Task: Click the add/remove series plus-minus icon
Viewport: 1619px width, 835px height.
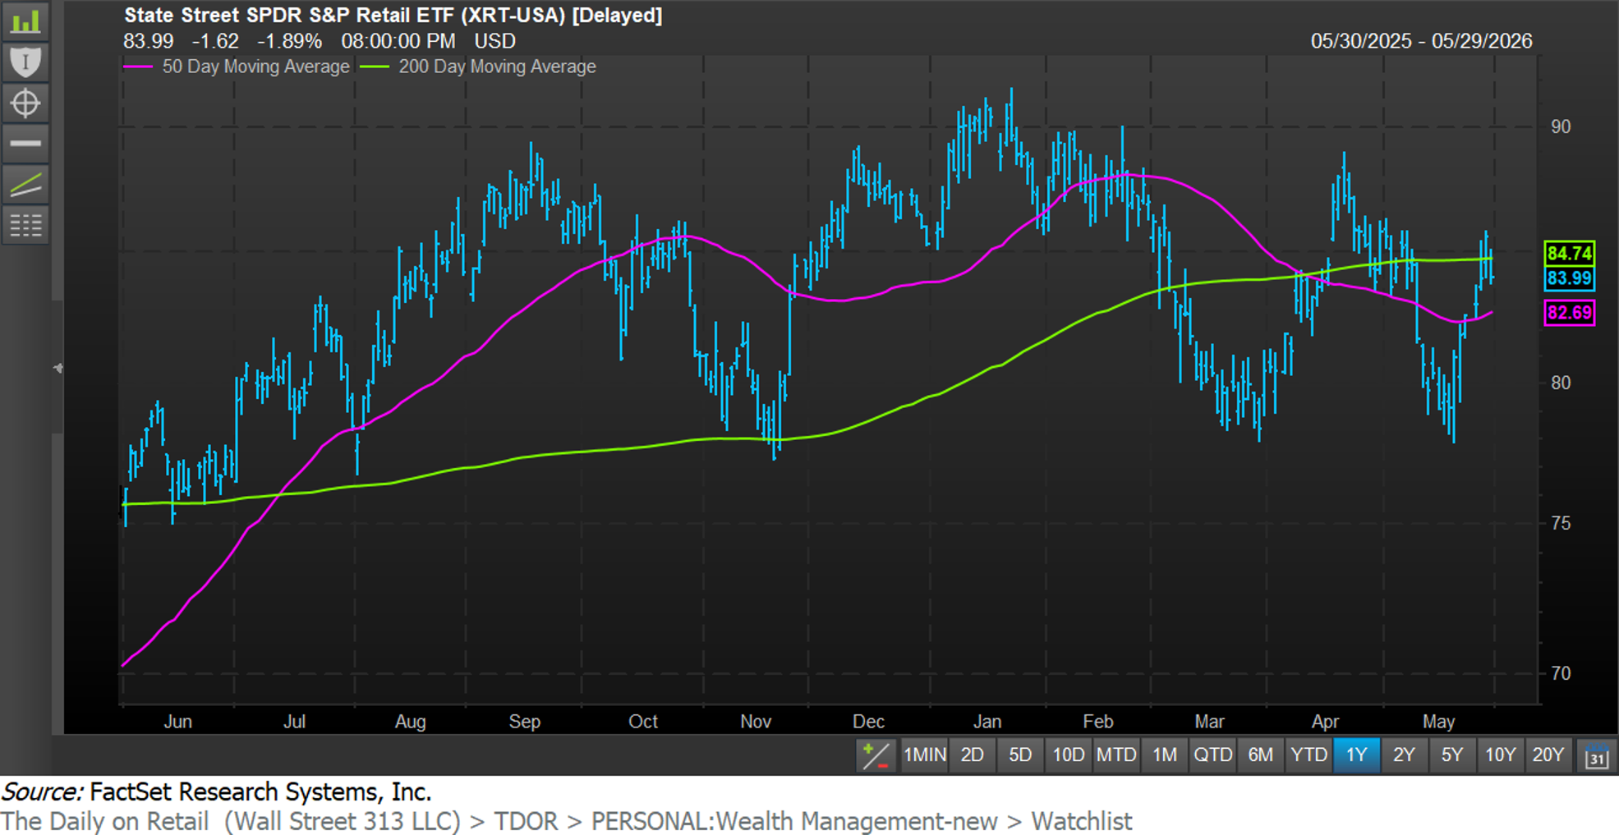Action: tap(876, 755)
